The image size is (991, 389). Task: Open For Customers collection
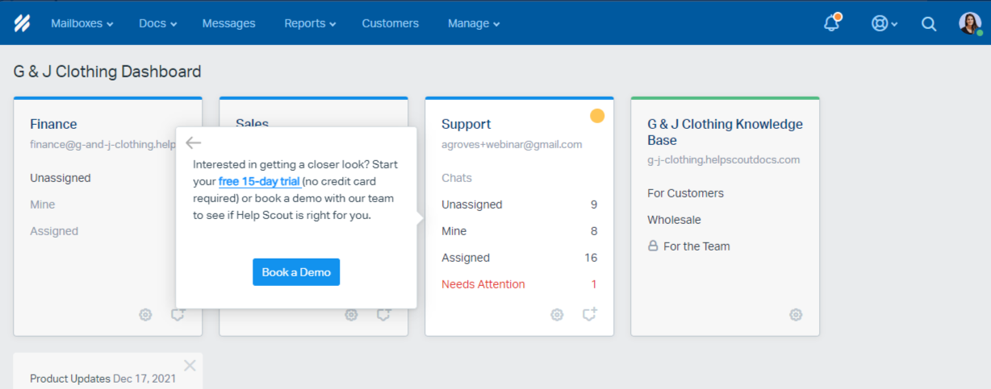pyautogui.click(x=685, y=193)
